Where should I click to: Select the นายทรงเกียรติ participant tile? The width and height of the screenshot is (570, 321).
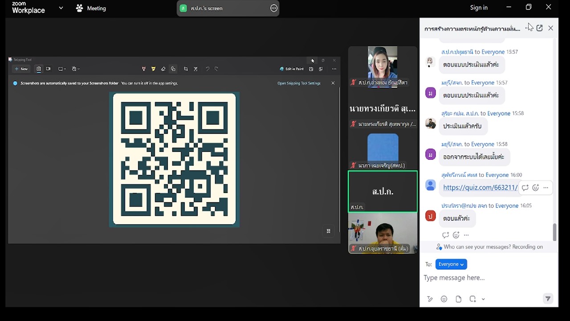(x=383, y=108)
